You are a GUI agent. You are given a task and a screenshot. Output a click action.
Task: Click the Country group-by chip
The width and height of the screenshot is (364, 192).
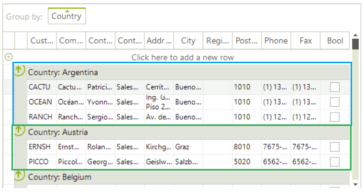(66, 16)
